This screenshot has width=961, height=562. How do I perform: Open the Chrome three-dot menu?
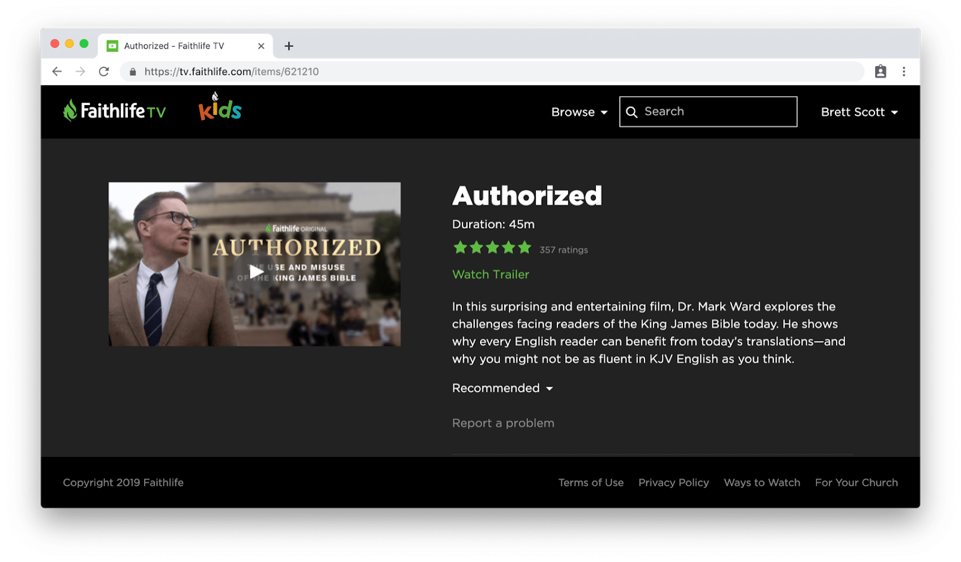[903, 71]
